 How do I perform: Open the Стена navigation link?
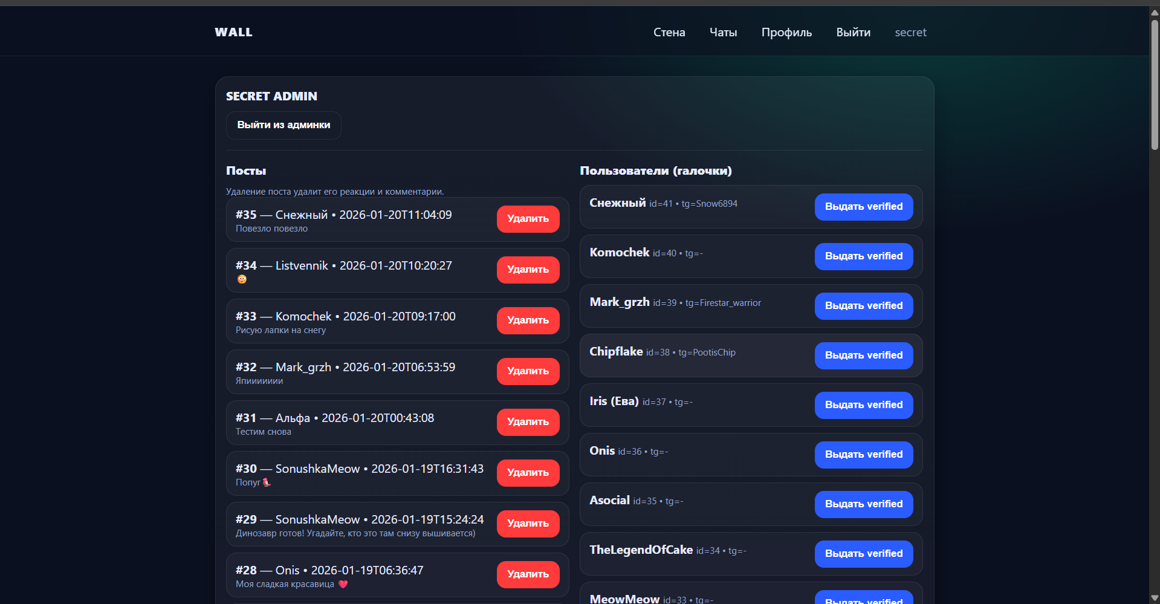coord(669,33)
